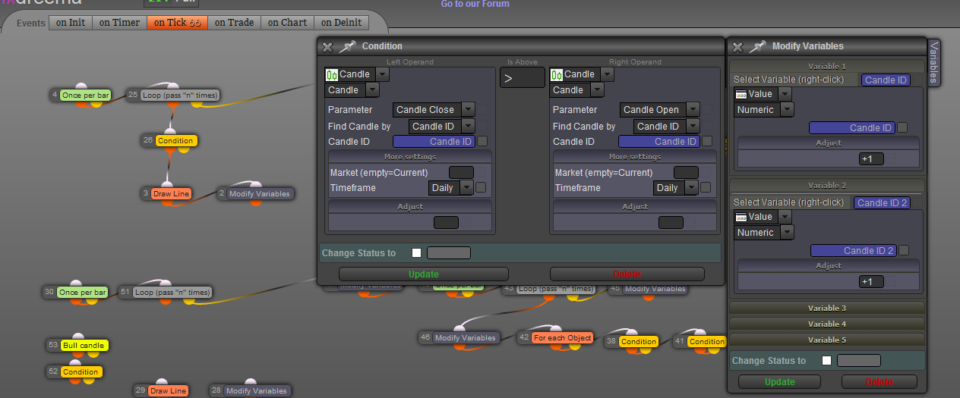Image resolution: width=960 pixels, height=398 pixels.
Task: Tick Variable 2 'Candle ID 2' value checkbox
Action: [x=904, y=250]
